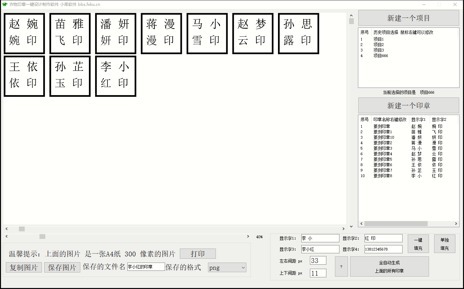464x289 pixels.
Task: Click canvas vertical scrollbar down arrow
Action: coord(351,227)
